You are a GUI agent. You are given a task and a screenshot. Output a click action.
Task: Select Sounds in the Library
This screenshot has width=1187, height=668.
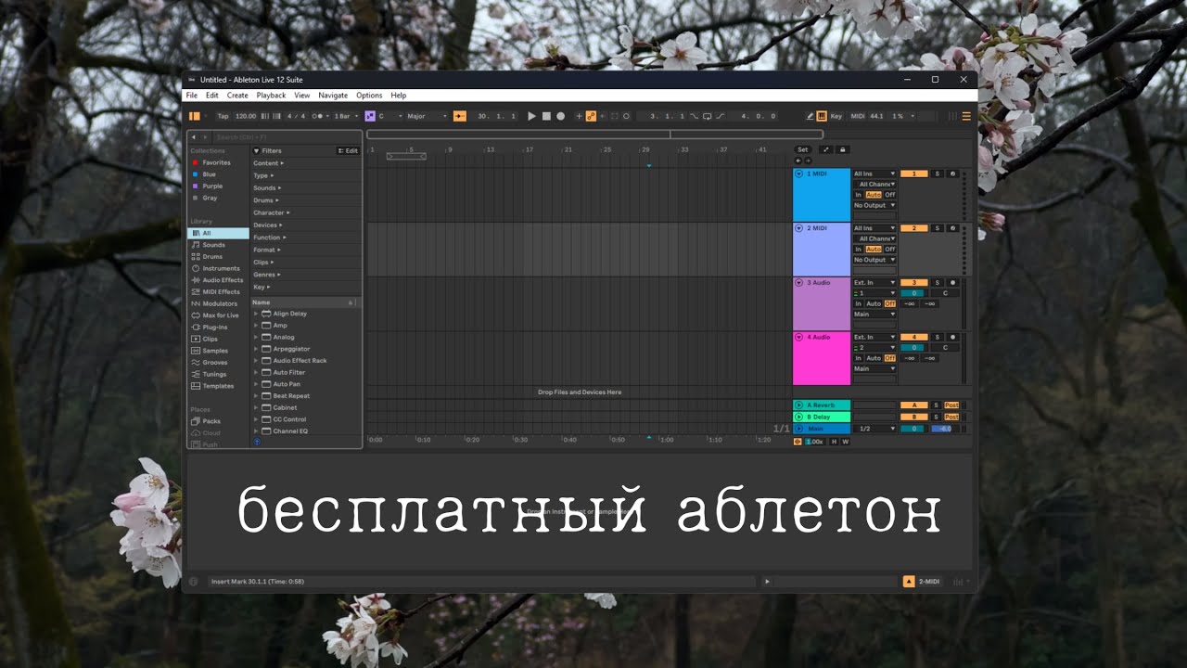coord(218,245)
